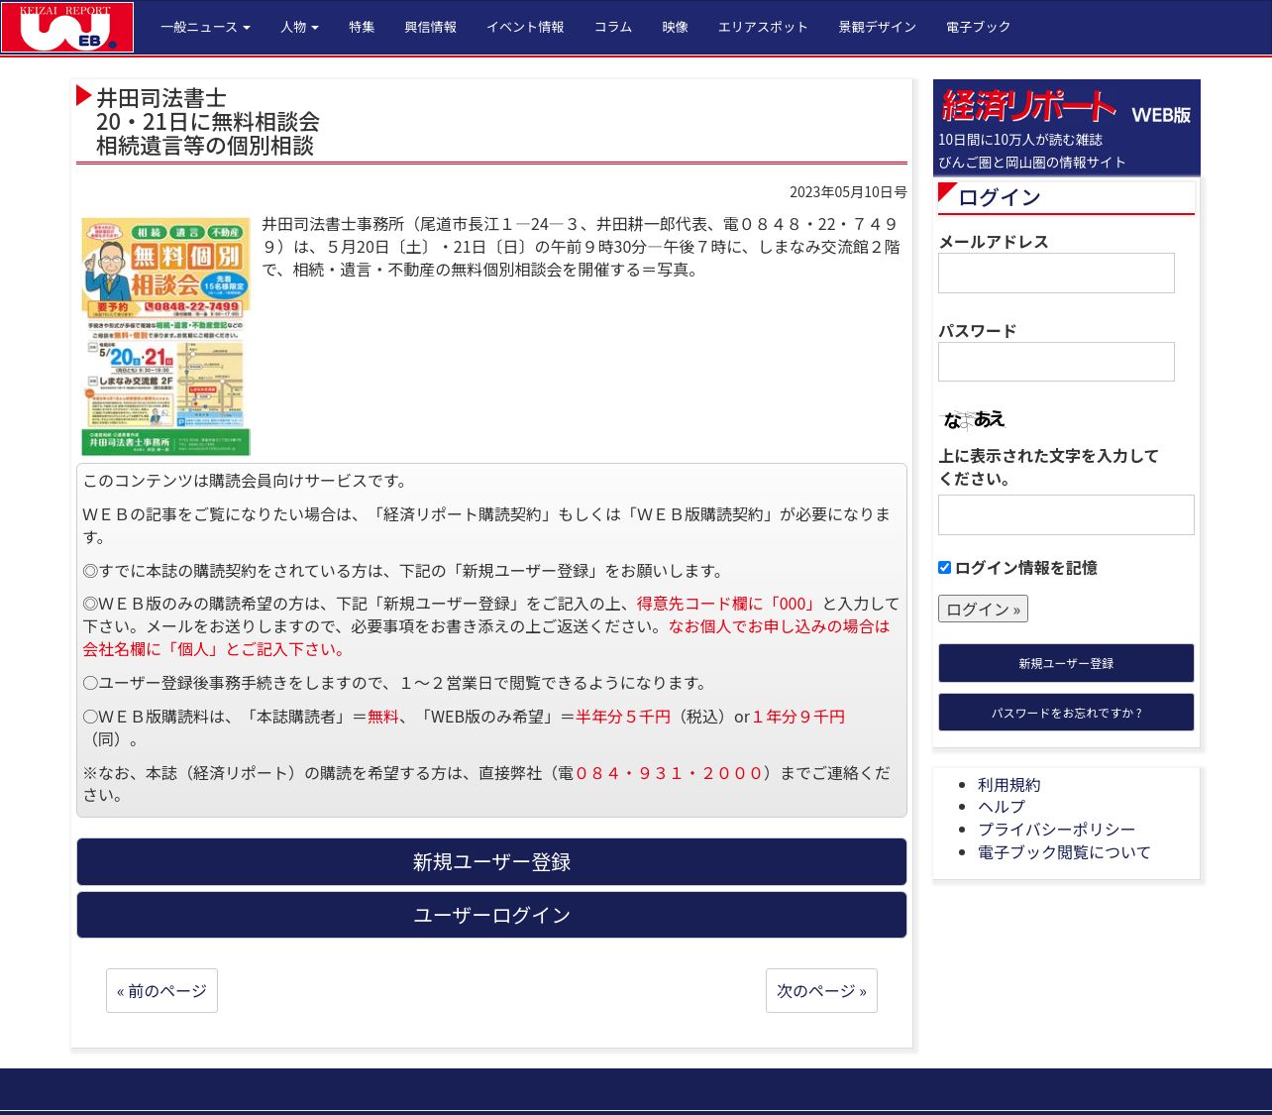
Task: Focus the captcha text input field
Action: [1066, 514]
